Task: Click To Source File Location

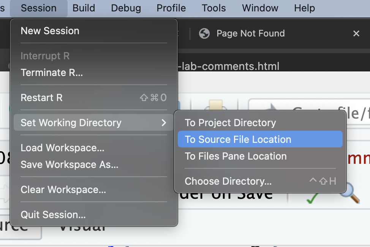Action: [238, 139]
